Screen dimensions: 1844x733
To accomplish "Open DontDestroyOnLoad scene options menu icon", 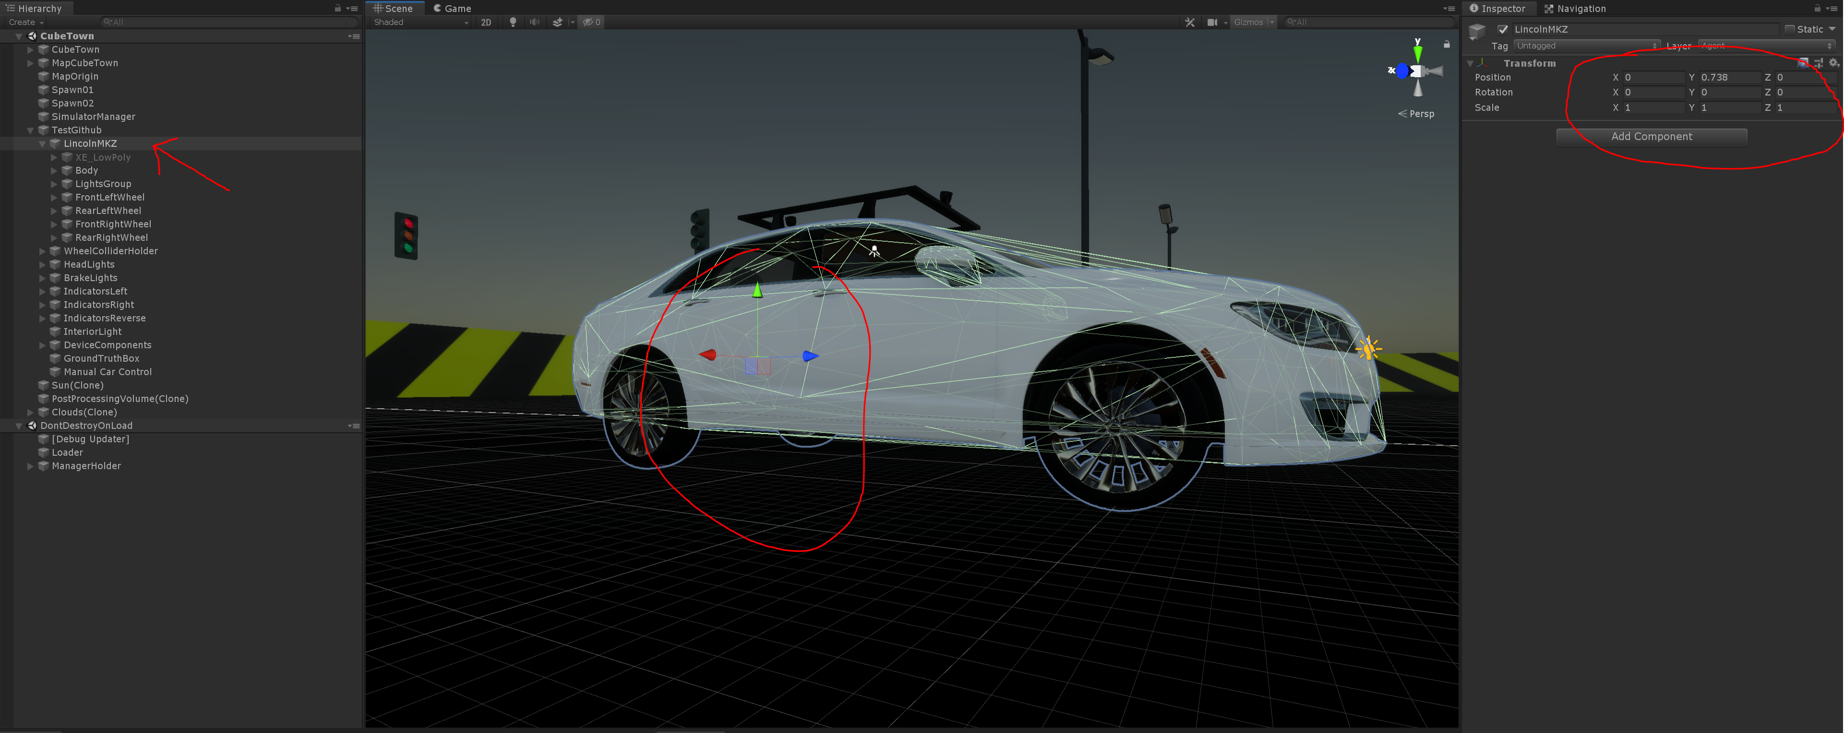I will click(x=354, y=426).
